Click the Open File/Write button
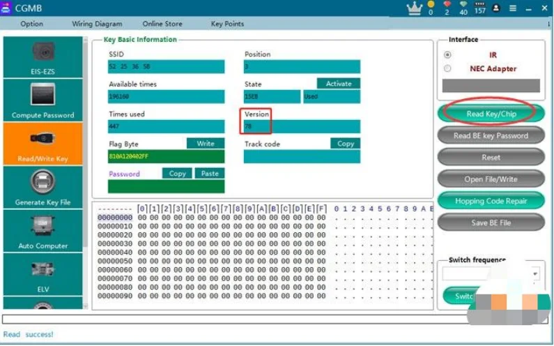Image resolution: width=554 pixels, height=346 pixels. tap(491, 179)
